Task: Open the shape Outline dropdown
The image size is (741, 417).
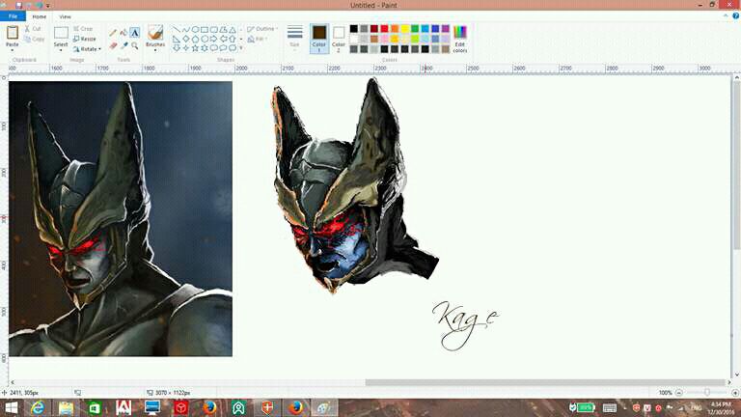Action: pos(261,29)
